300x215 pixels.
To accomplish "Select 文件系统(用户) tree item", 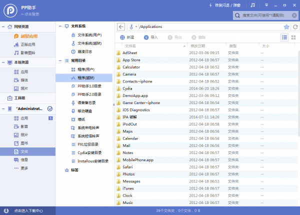I will (84, 35).
